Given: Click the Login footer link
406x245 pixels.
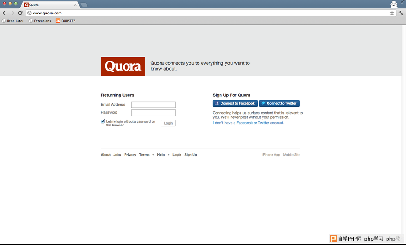Looking at the screenshot, I should tap(177, 155).
